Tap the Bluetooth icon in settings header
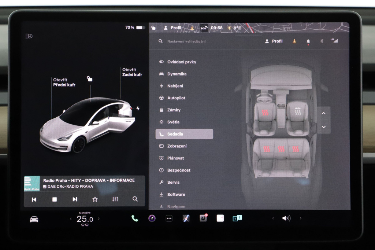Viewport: 375px width, 250px height. 321,41
